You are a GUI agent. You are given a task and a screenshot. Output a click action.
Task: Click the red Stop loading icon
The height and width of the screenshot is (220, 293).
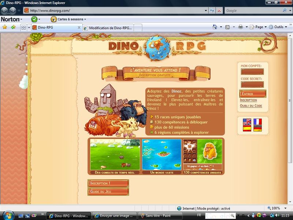click(x=219, y=11)
